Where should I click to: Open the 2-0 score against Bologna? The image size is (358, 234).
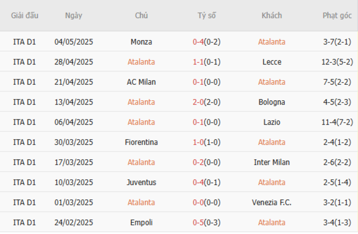pyautogui.click(x=199, y=102)
